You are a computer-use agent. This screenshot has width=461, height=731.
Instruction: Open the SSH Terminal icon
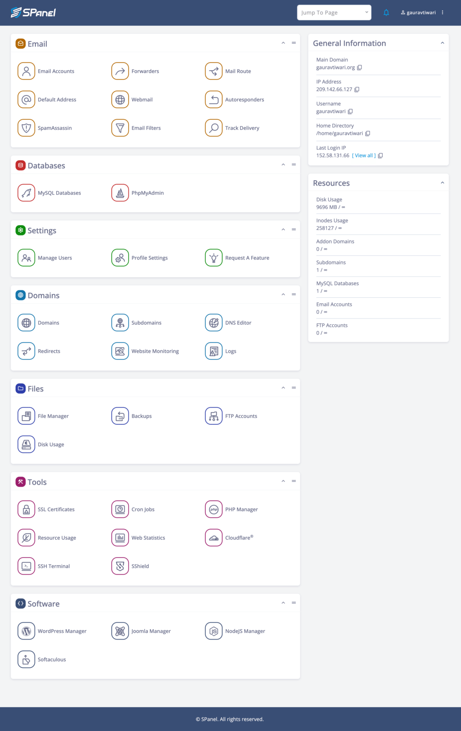26,566
